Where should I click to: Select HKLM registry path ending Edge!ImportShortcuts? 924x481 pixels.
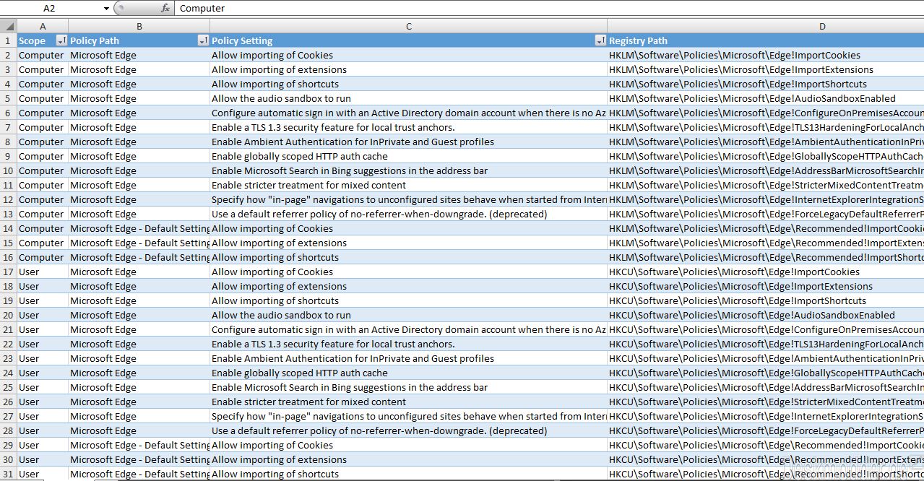tap(766, 84)
